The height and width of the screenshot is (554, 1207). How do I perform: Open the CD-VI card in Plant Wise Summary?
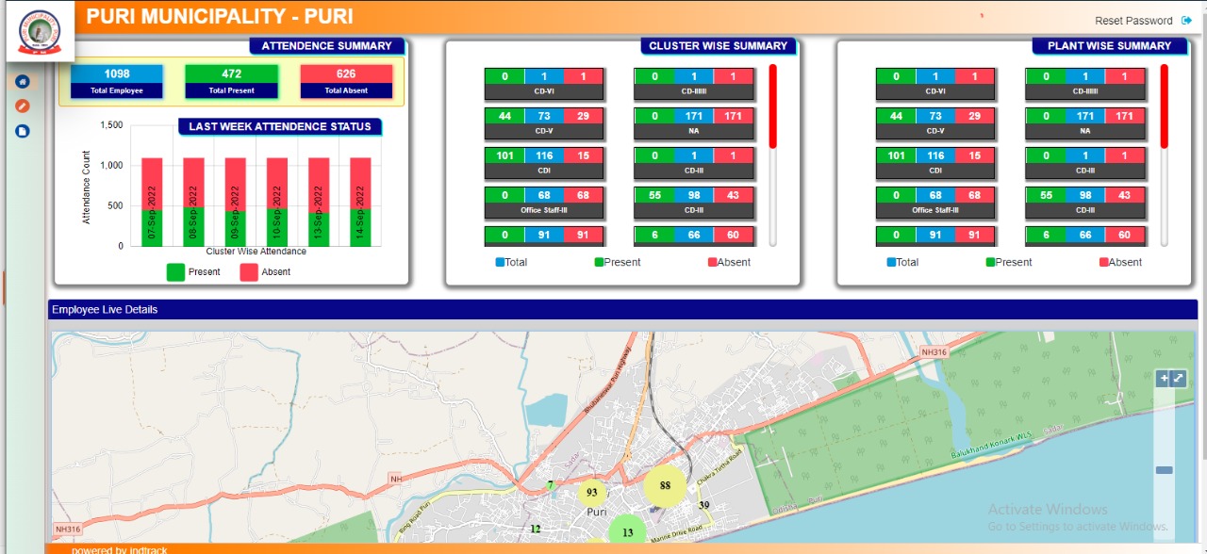[x=935, y=84]
